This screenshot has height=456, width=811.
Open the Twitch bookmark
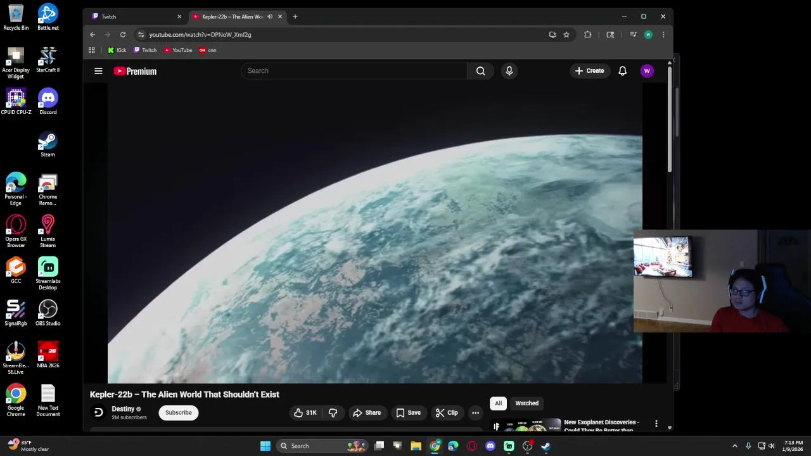click(145, 50)
